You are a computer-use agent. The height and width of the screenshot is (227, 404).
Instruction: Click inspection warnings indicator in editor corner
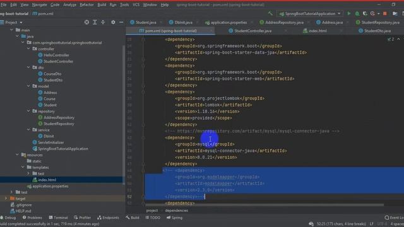click(x=391, y=39)
